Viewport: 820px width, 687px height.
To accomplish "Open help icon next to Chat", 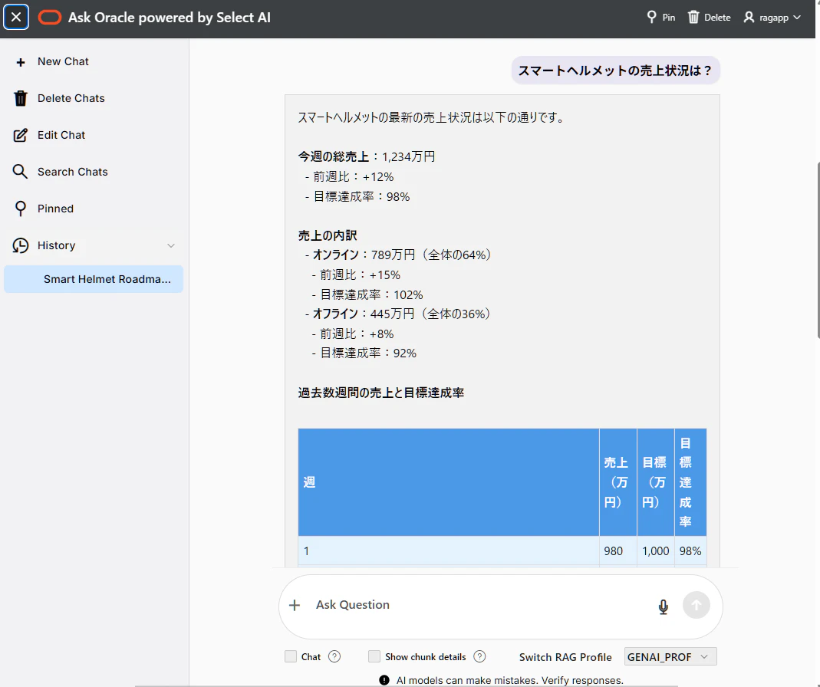I will [x=334, y=656].
